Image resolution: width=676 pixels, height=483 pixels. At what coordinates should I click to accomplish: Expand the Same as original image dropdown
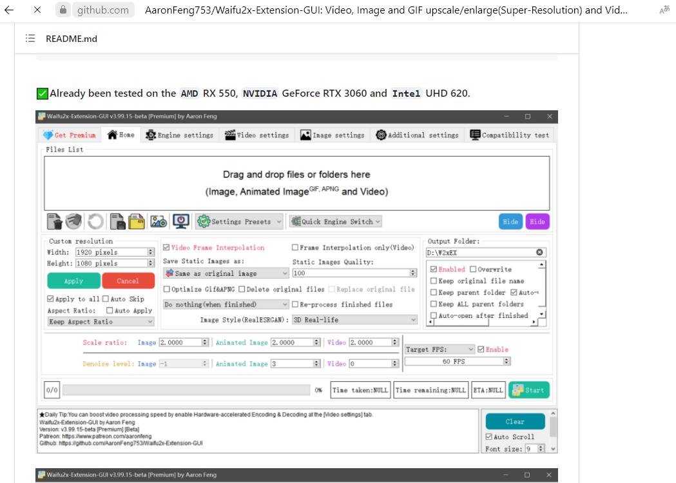coord(226,273)
